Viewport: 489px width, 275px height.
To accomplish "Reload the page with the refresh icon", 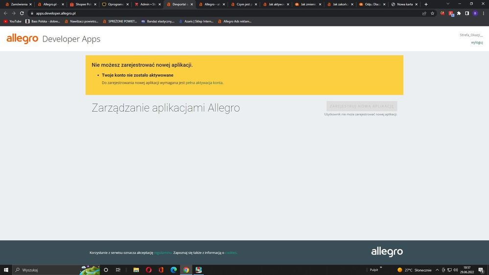I will click(x=22, y=13).
